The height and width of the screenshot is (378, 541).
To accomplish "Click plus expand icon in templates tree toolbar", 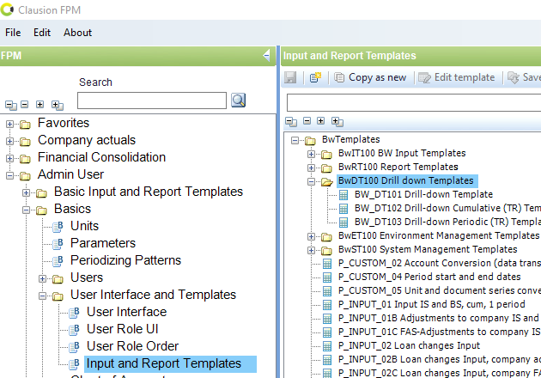I will click(x=320, y=121).
